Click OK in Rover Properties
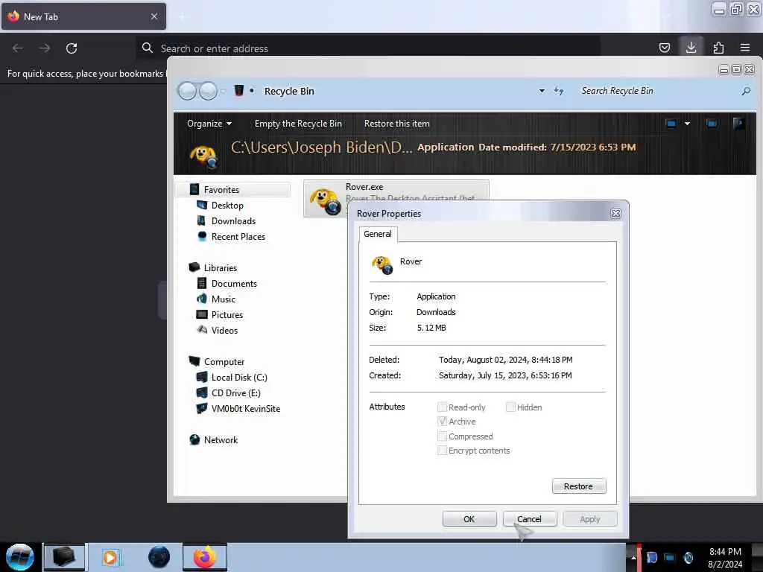 (469, 519)
